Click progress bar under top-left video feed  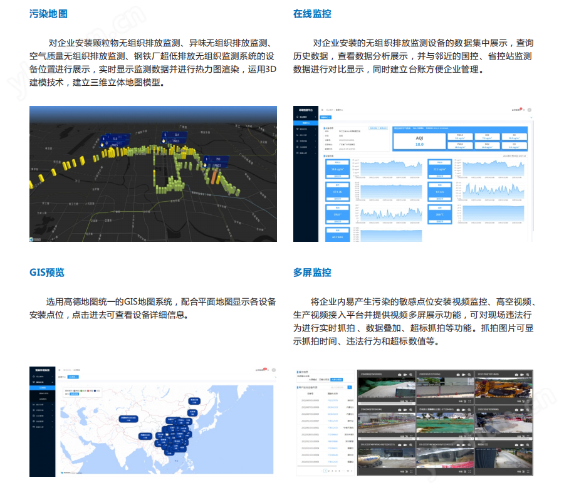(x=385, y=403)
